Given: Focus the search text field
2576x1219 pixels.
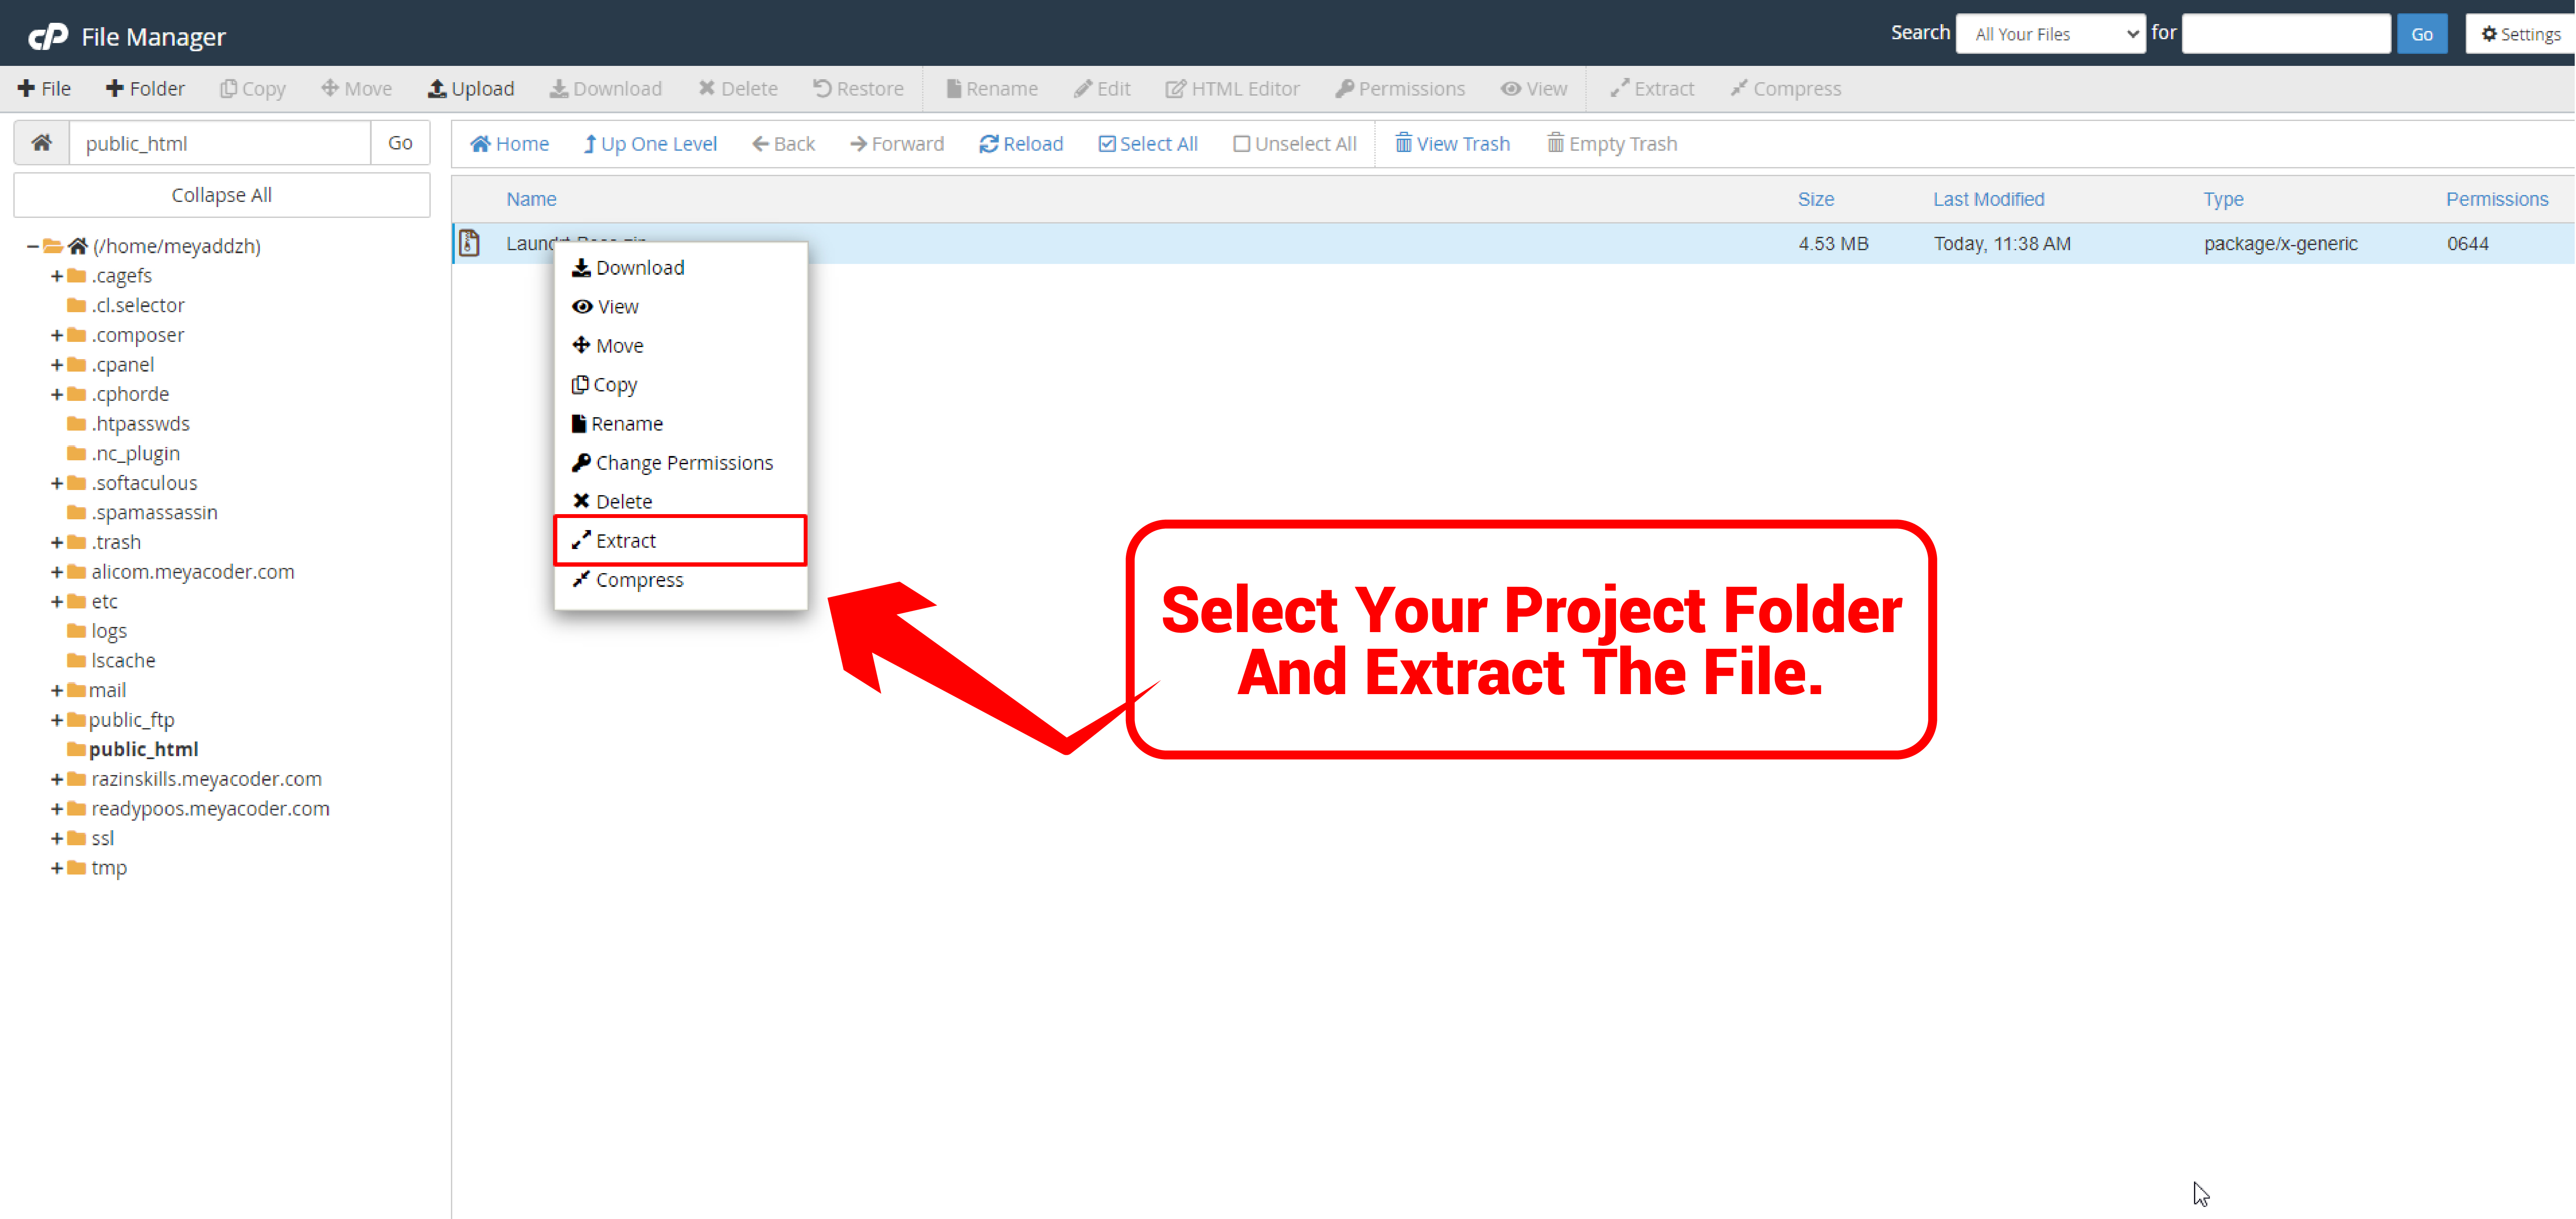Looking at the screenshot, I should click(x=2286, y=34).
